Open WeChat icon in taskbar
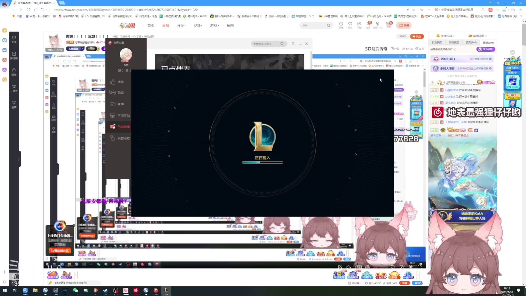This screenshot has height=296, width=526. (x=76, y=290)
